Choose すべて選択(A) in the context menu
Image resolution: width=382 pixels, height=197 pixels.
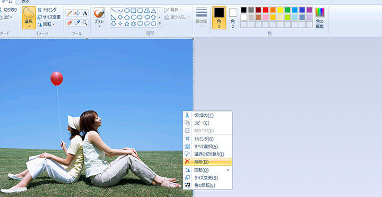pos(207,147)
